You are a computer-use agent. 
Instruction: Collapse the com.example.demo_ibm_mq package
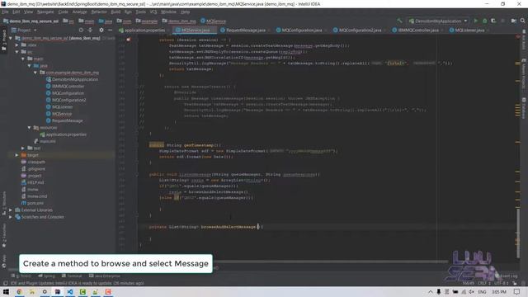tap(35, 73)
